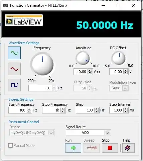Viewport: 143px width, 161px height.
Task: Increment the Step Interval stepper
Action: [x=126, y=109]
